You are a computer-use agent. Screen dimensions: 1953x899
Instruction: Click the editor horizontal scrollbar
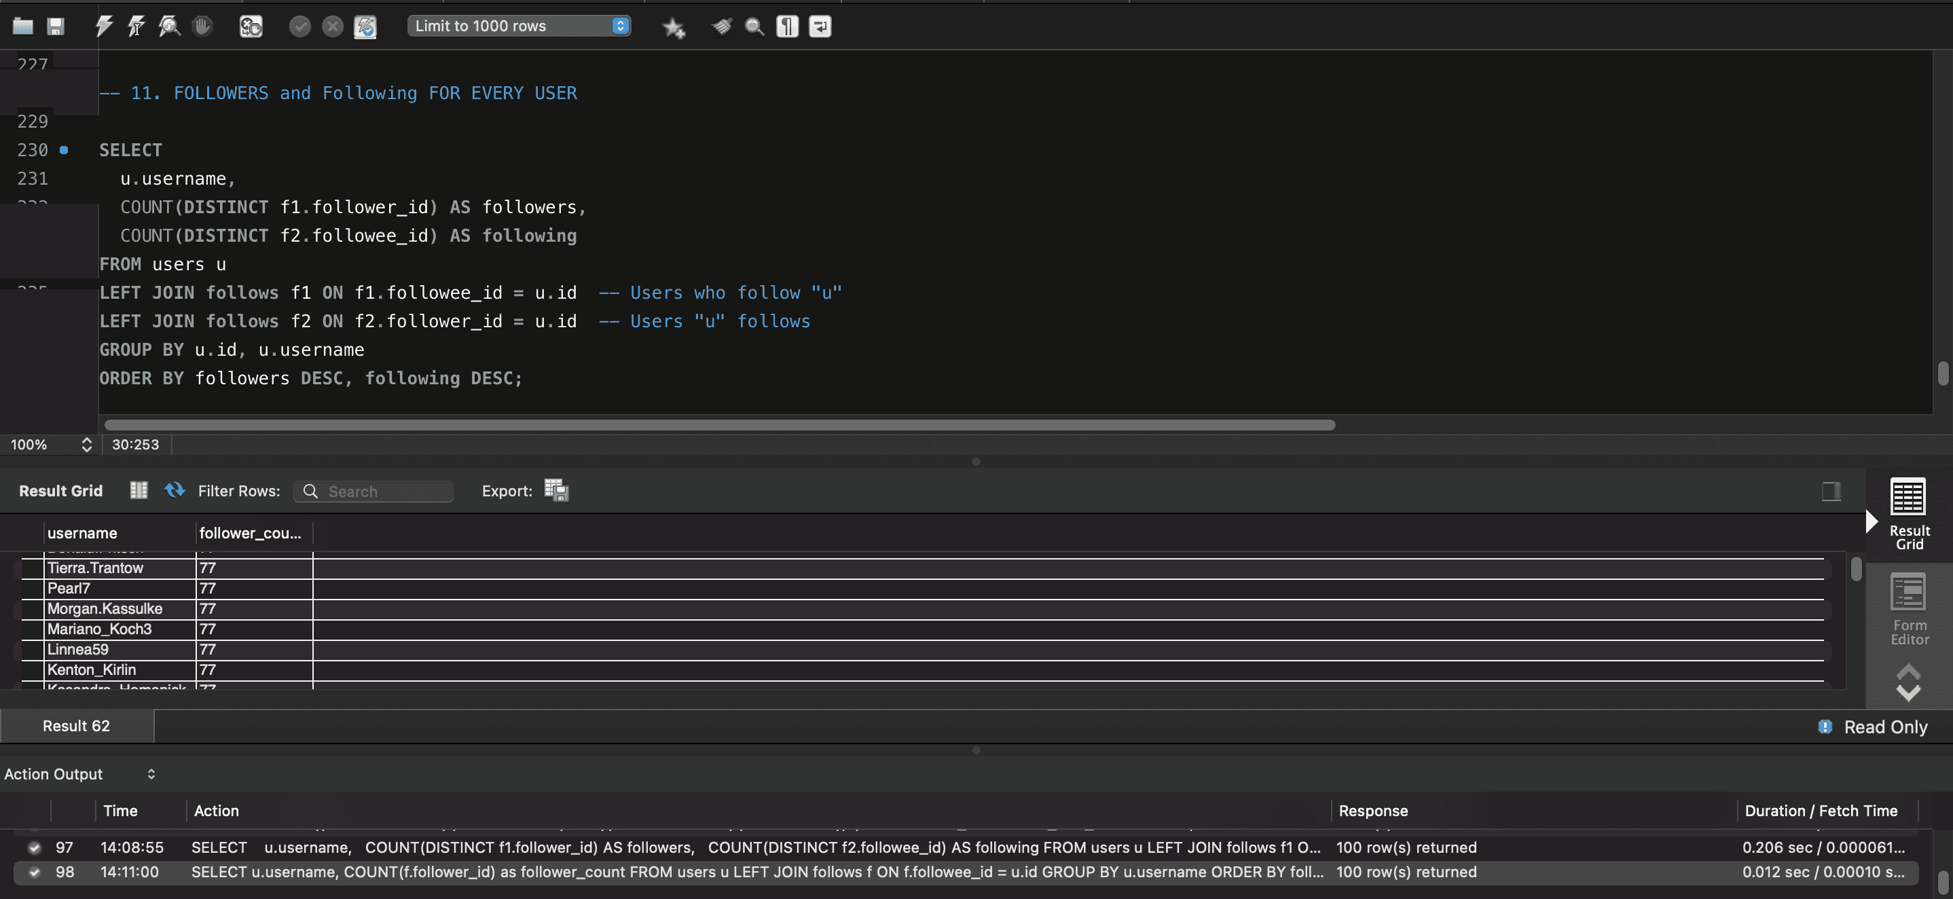click(x=720, y=424)
